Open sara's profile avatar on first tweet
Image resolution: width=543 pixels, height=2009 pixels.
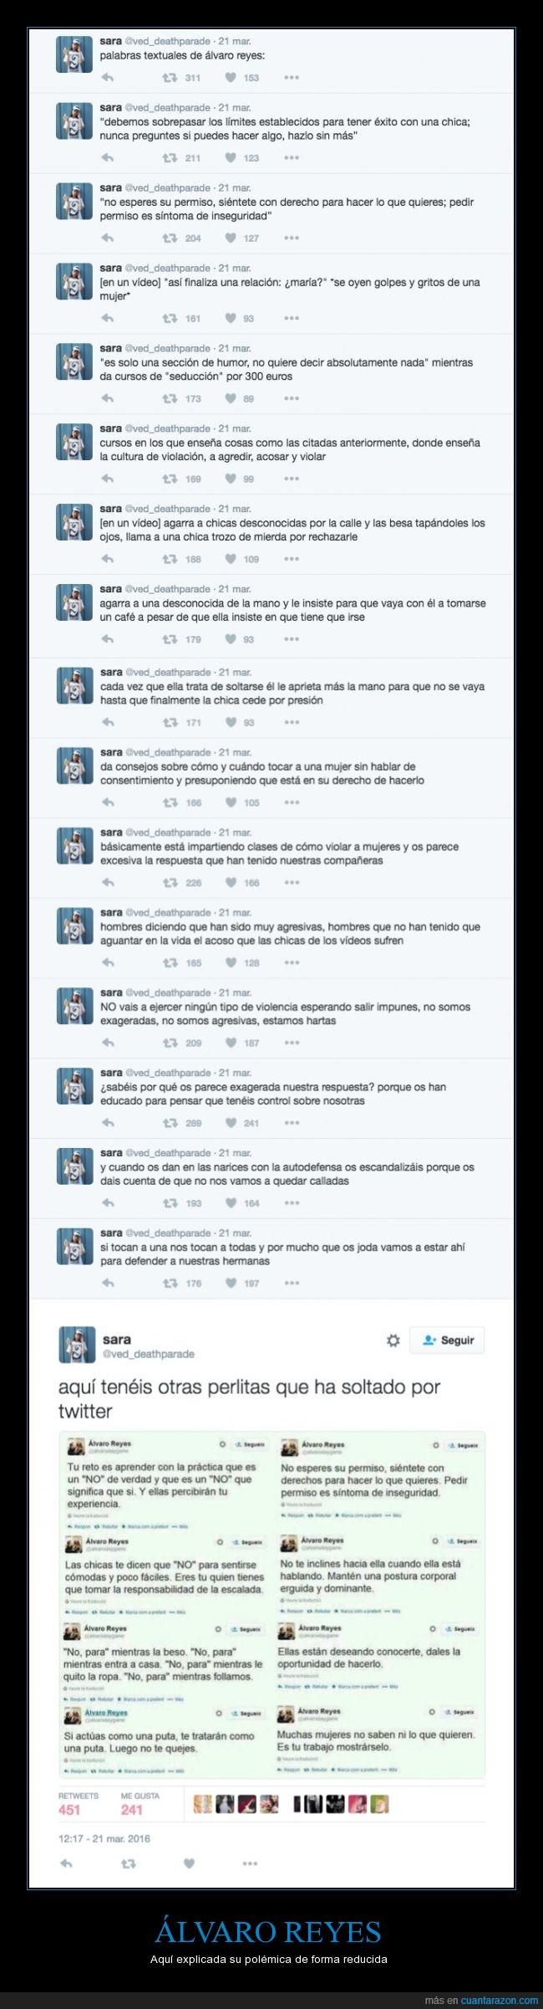tap(74, 54)
